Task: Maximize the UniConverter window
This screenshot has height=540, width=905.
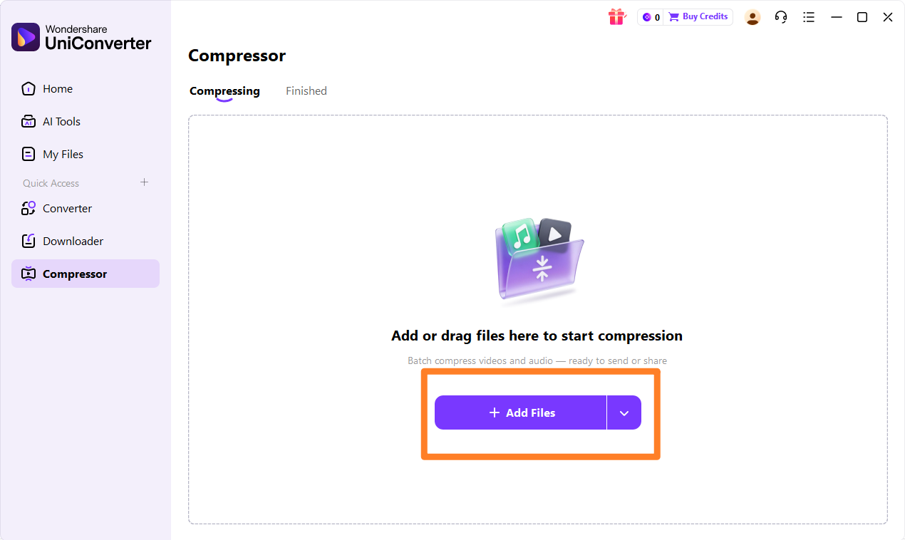Action: pyautogui.click(x=862, y=17)
